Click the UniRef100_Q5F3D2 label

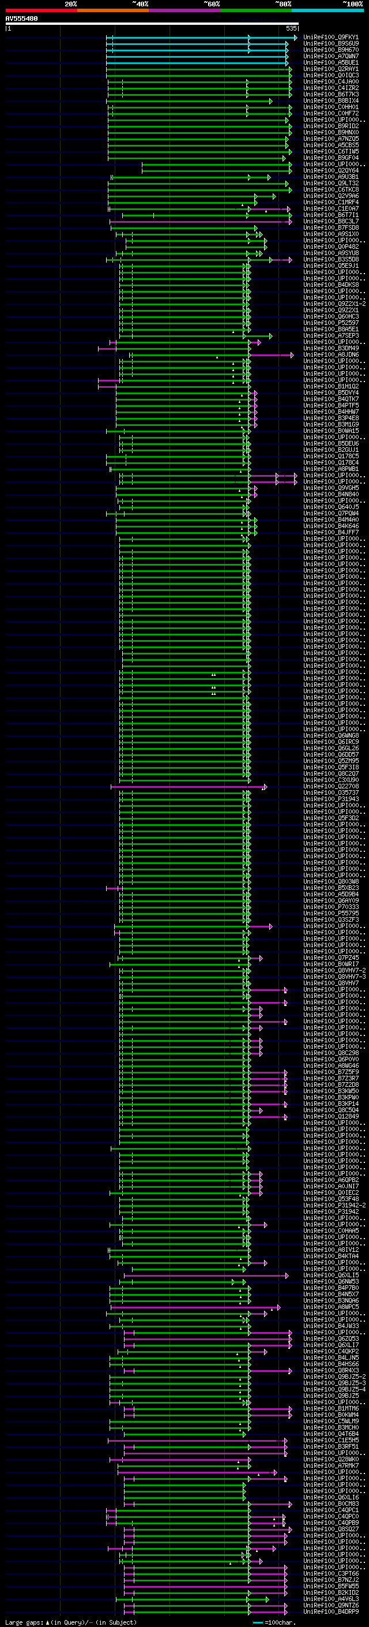330,818
